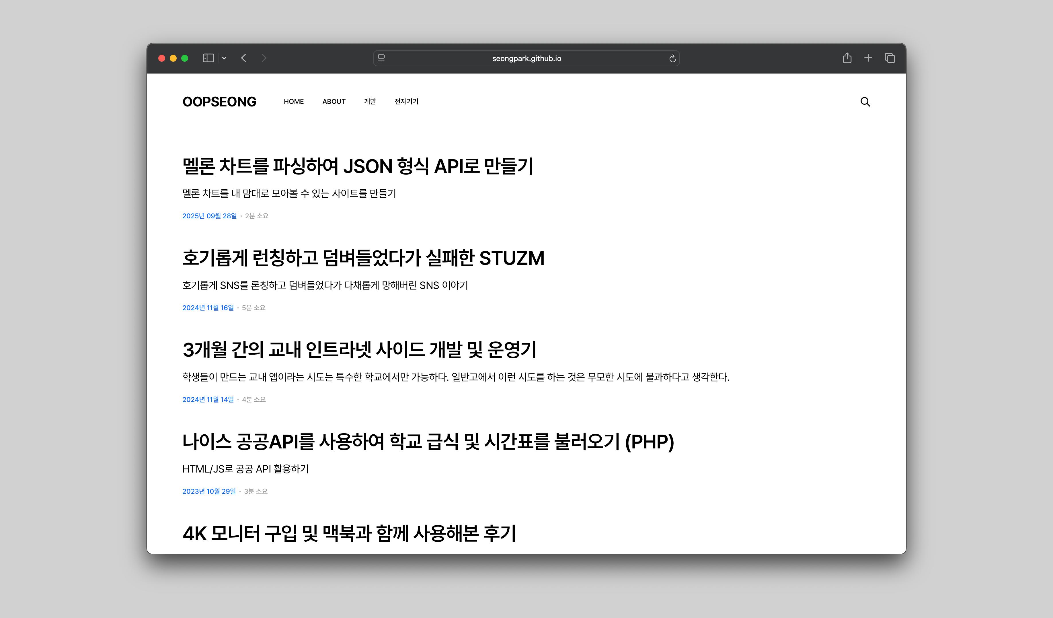Open the ABOUT menu item
Image resolution: width=1053 pixels, height=618 pixels.
tap(334, 102)
